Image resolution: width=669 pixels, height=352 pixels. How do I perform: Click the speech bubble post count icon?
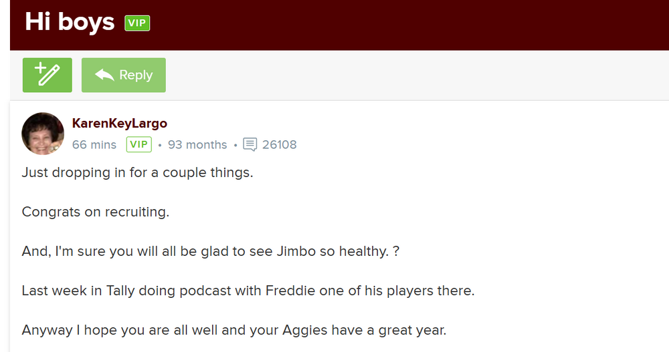(x=250, y=145)
